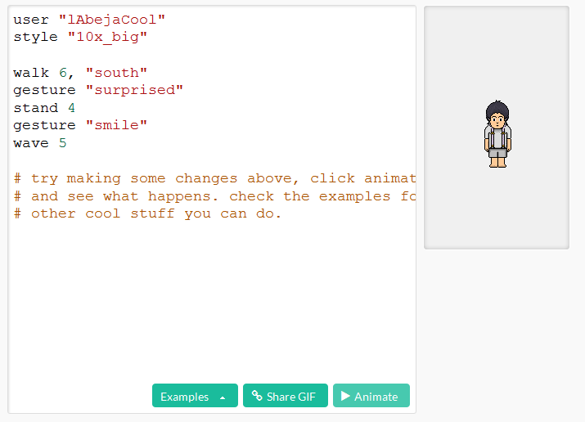Image resolution: width=585 pixels, height=422 pixels.
Task: Click the Animate play icon
Action: (345, 396)
